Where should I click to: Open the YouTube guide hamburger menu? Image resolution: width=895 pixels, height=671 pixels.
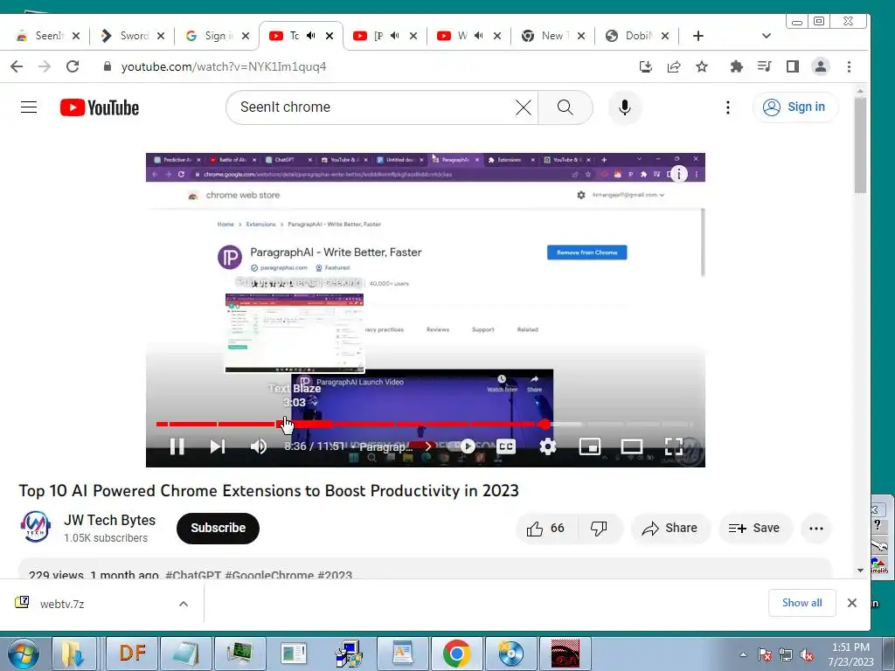point(29,107)
